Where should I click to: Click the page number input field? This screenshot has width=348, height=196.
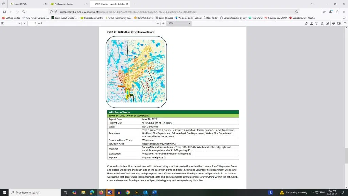click(32, 23)
